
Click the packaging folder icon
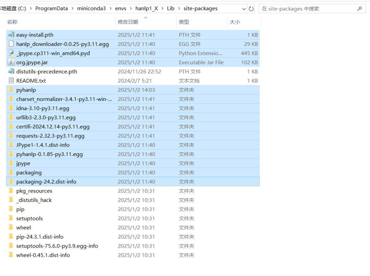[11, 172]
